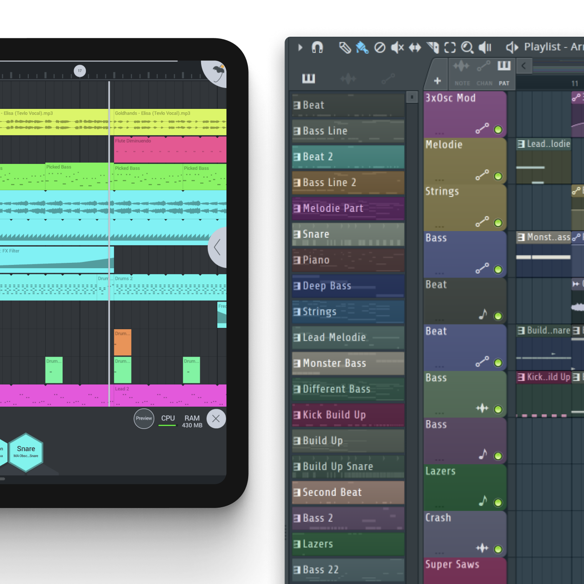Click the Flute Diminuendo pink clip on tablet
584x584 pixels.
[x=170, y=149]
